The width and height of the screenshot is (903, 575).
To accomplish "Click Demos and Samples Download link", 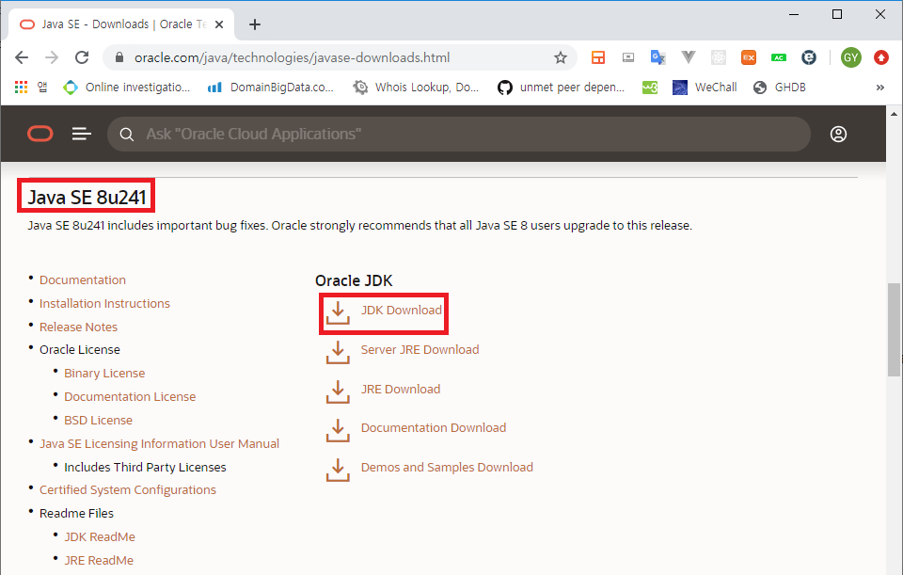I will click(447, 468).
